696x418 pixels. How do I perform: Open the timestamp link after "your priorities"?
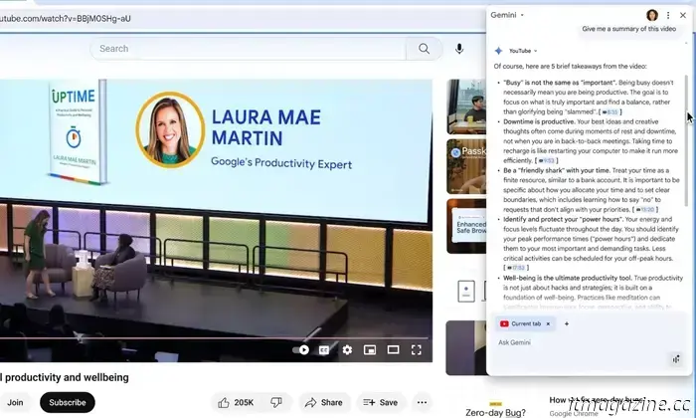coord(645,210)
